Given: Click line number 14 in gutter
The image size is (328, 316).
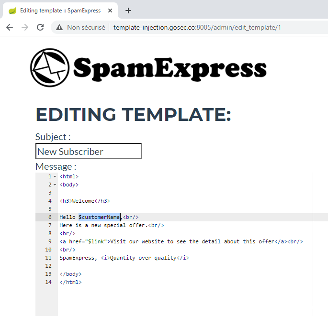Looking at the screenshot, I should (48, 282).
